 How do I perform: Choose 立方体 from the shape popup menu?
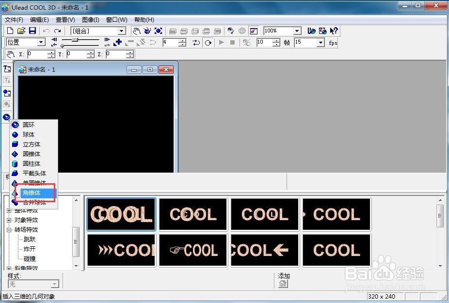pyautogui.click(x=34, y=144)
